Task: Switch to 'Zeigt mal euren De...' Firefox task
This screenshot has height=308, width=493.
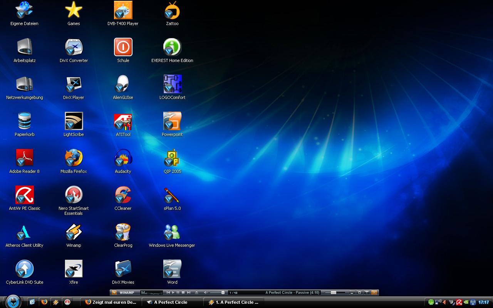Action: (111, 302)
